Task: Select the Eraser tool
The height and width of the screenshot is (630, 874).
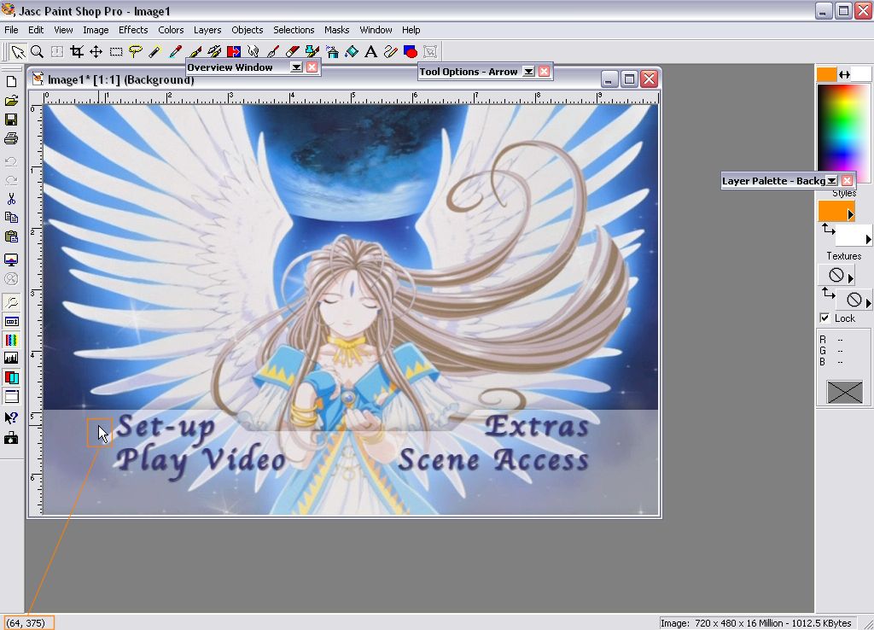Action: (x=292, y=52)
